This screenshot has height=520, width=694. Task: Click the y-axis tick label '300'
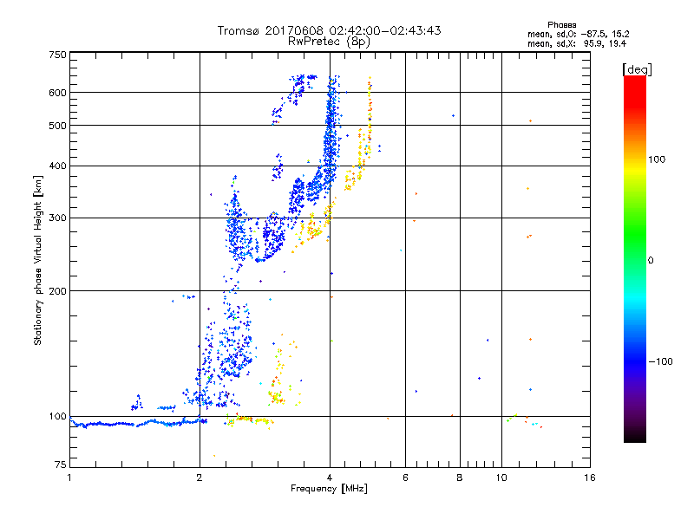[x=57, y=218]
